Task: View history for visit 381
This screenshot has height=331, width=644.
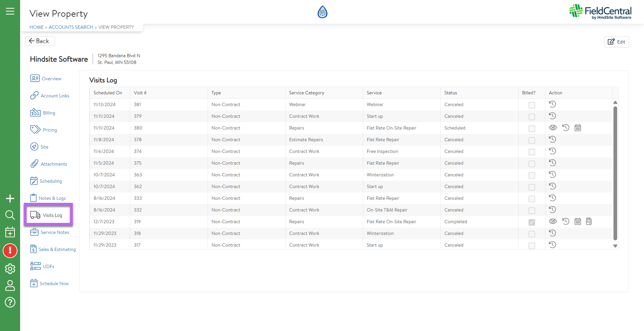Action: (552, 104)
